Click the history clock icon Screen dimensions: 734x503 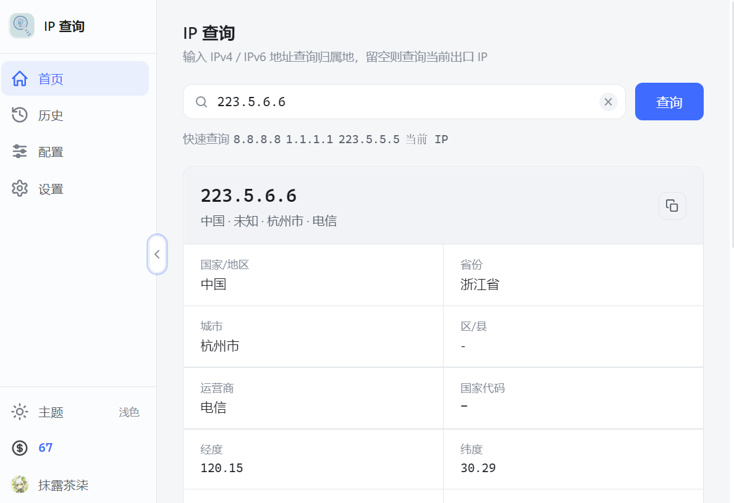coord(20,115)
